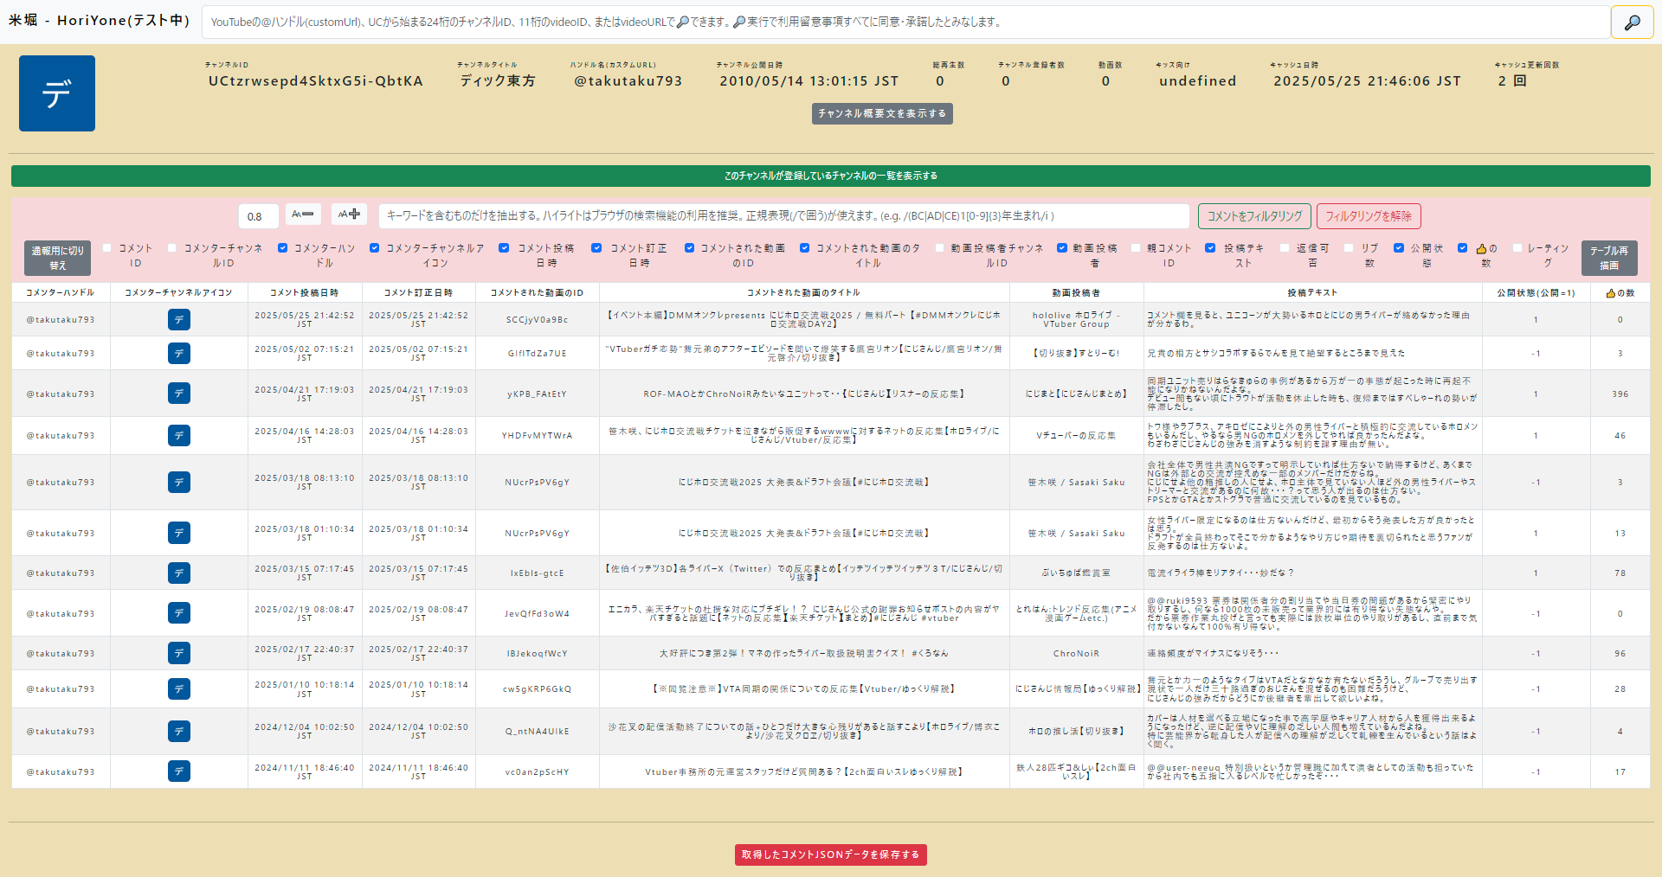Enable the 動画投稿者チャンネルID checkbox
The width and height of the screenshot is (1662, 877).
[x=939, y=248]
